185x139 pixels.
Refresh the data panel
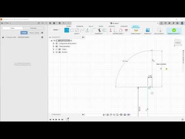39,23
